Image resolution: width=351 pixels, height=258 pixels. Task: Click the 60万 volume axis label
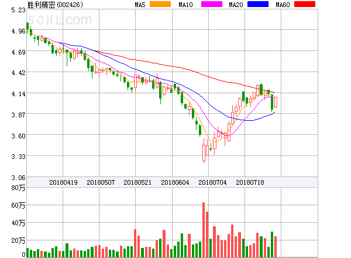(18, 205)
